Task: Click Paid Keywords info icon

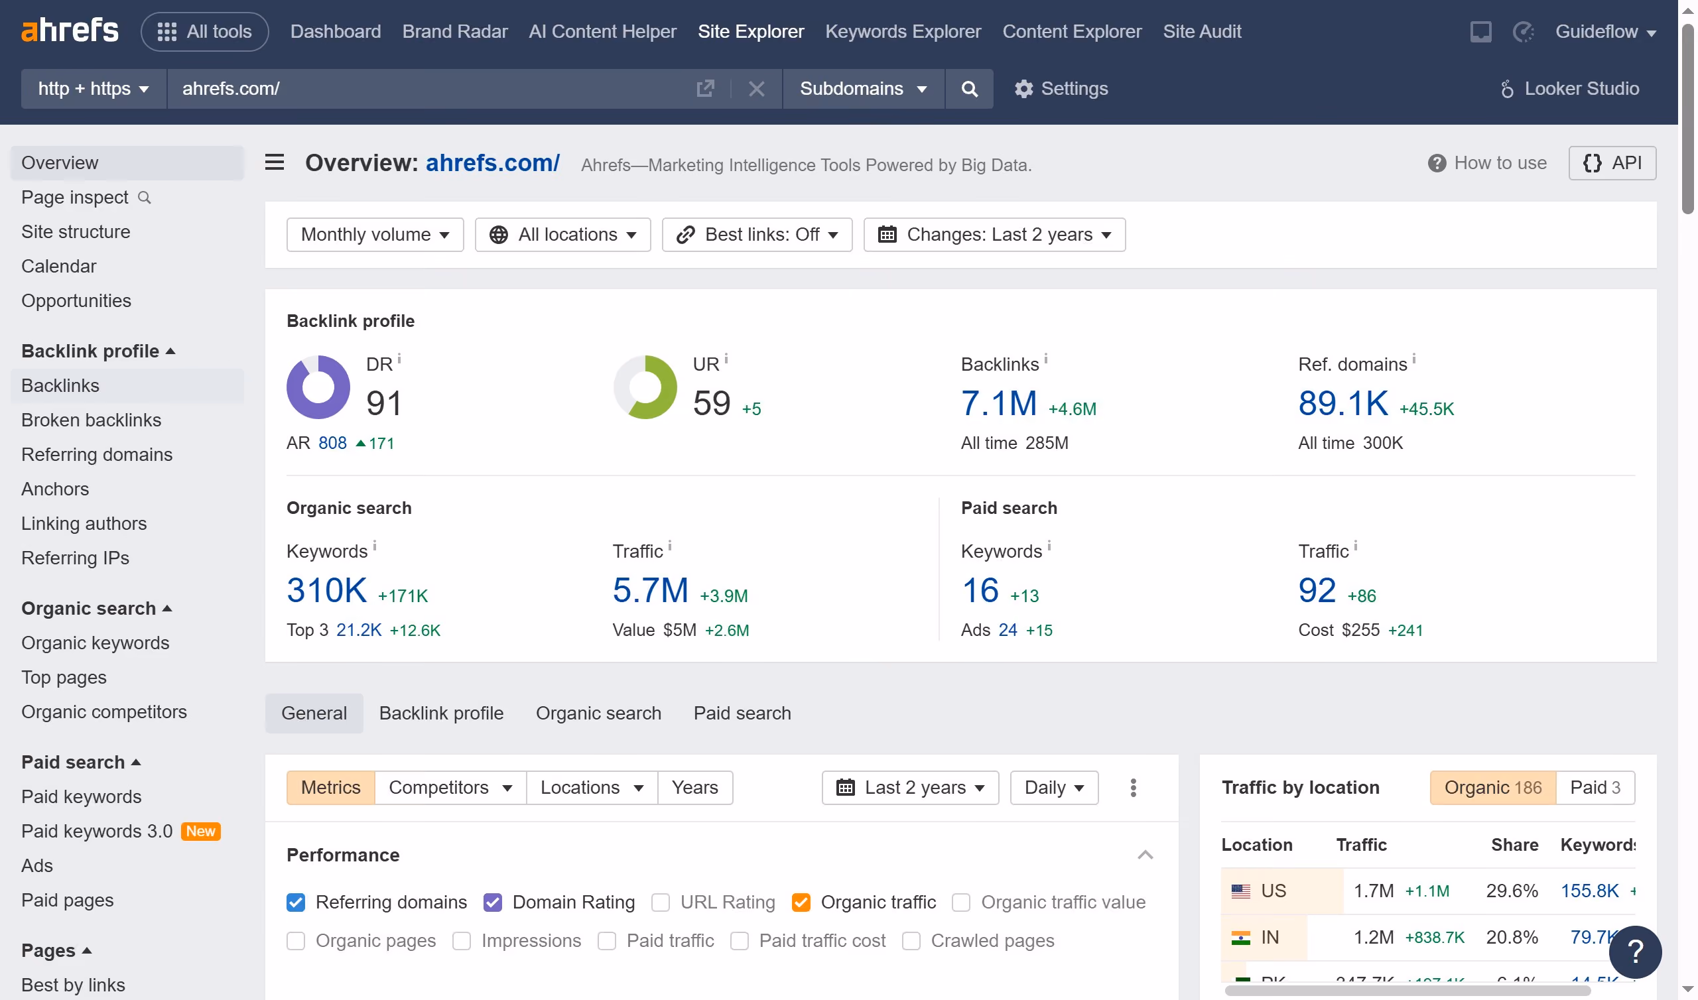Action: tap(1049, 546)
